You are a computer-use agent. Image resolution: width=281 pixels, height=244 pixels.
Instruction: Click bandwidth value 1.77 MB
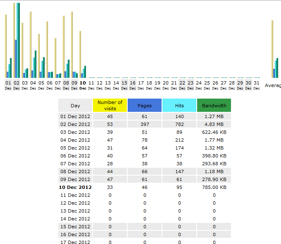[214, 140]
